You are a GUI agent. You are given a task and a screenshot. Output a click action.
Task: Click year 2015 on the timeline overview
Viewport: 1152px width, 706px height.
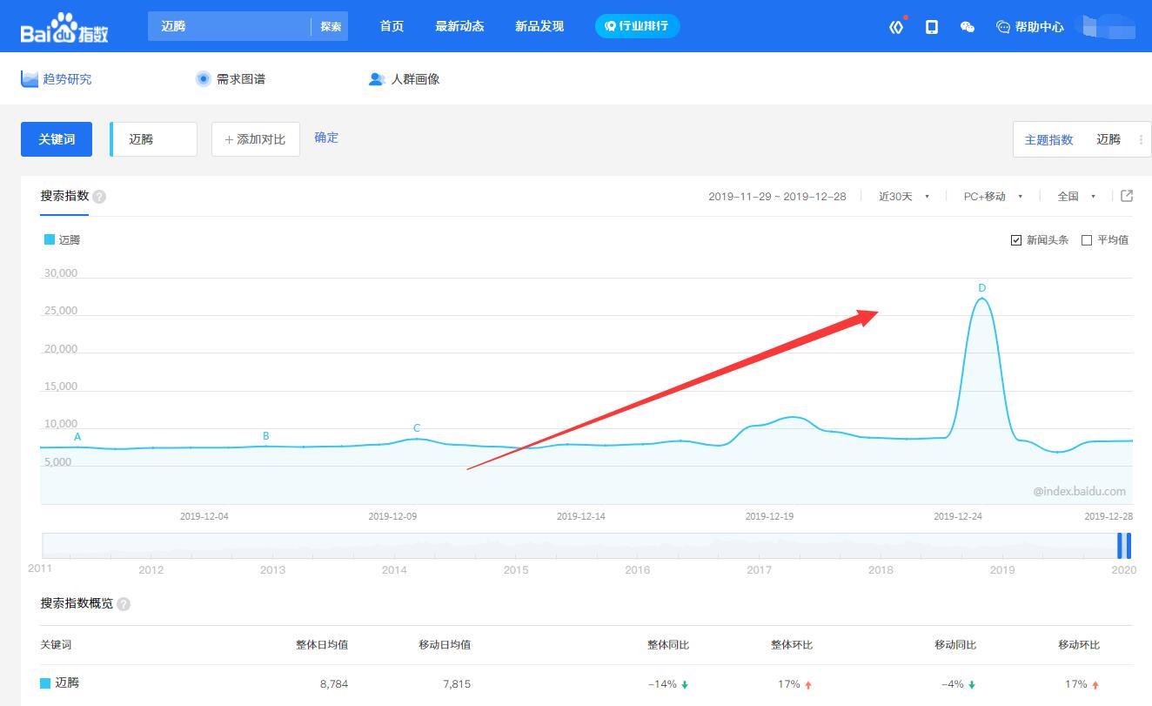click(x=516, y=570)
